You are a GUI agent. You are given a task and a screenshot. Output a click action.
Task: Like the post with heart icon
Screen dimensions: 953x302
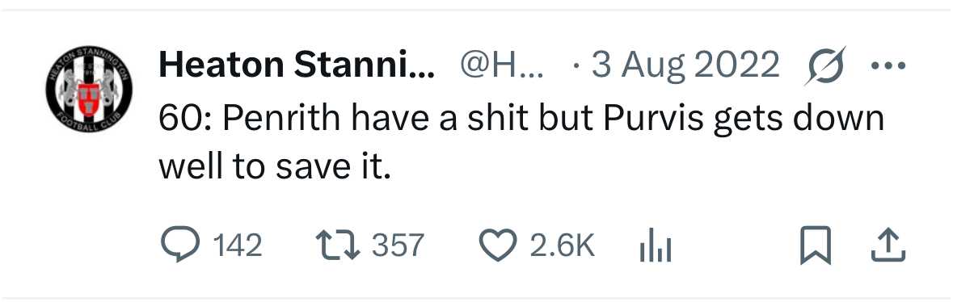pos(498,245)
